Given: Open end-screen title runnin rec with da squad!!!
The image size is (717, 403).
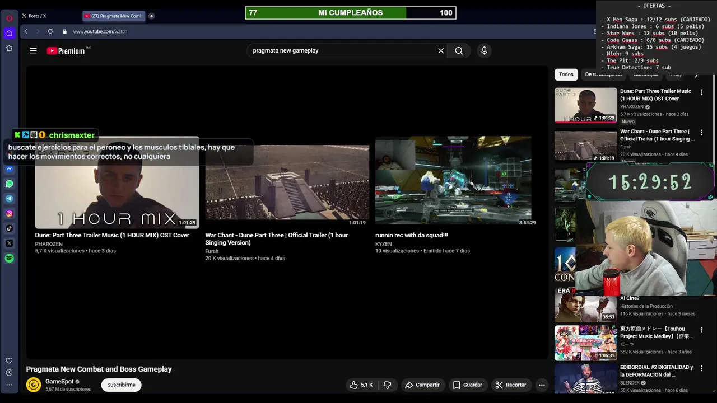Looking at the screenshot, I should pyautogui.click(x=412, y=235).
